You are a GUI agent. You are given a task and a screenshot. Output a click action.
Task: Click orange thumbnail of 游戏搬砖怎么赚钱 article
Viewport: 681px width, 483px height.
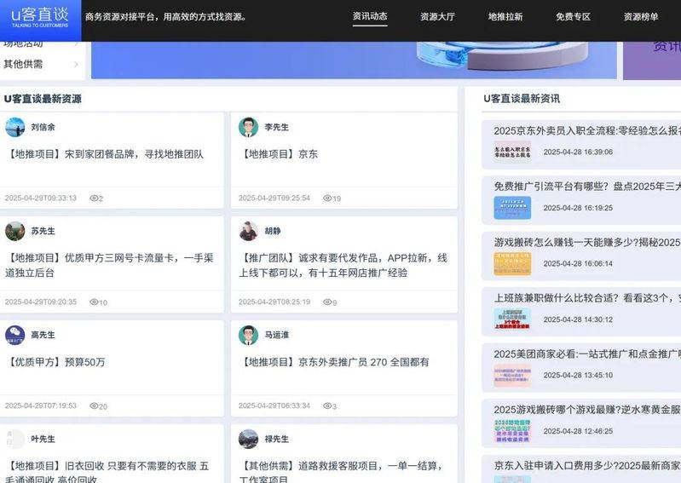point(512,263)
